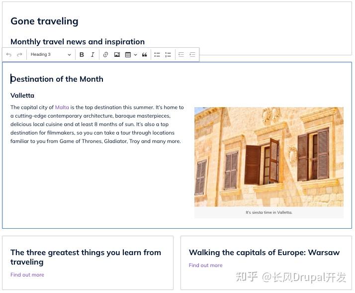Place cursor in 'Monthly travel news and inspiration' heading
The image size is (355, 293).
78,42
